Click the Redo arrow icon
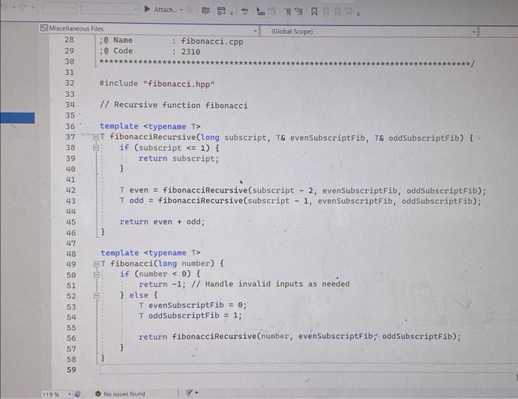Image resolution: width=518 pixels, height=399 pixels. click(x=22, y=7)
